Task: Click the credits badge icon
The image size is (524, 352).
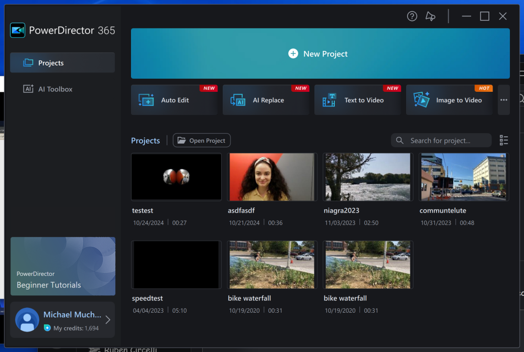Action: pos(48,328)
